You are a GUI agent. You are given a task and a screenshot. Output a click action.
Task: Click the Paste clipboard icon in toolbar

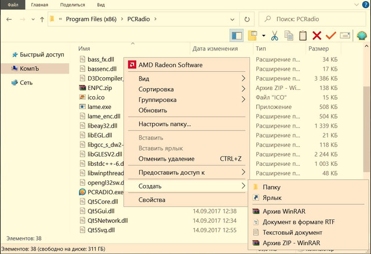(303, 36)
